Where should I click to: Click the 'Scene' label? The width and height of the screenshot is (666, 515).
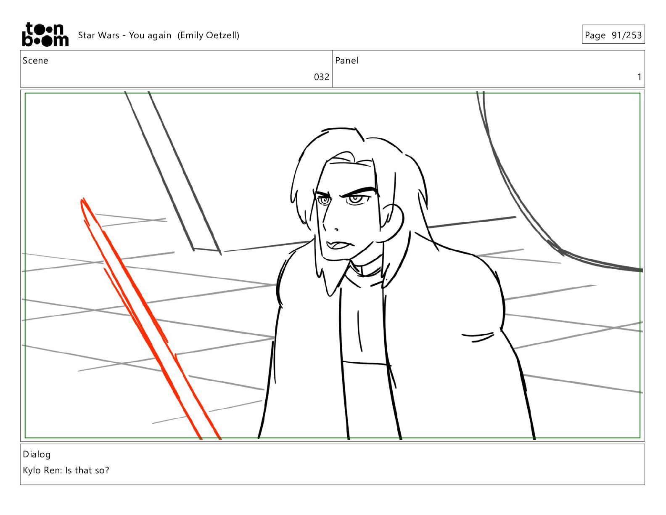(35, 61)
